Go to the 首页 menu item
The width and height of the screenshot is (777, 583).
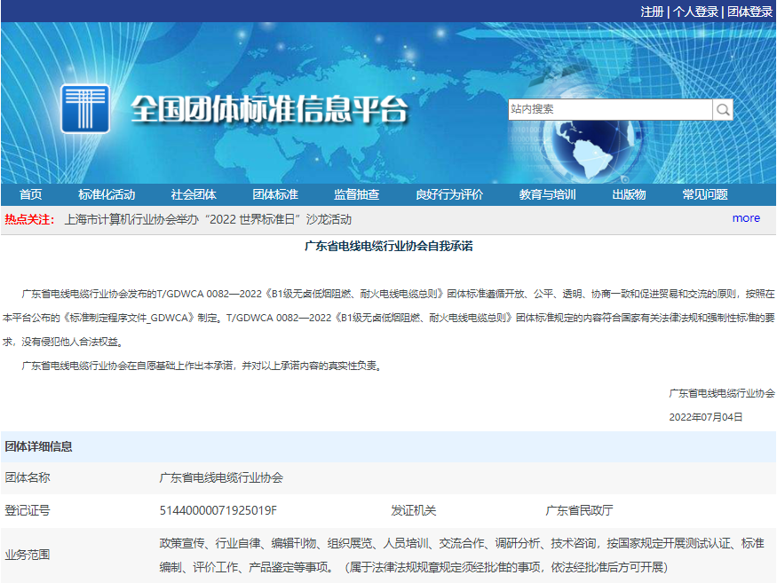(31, 194)
